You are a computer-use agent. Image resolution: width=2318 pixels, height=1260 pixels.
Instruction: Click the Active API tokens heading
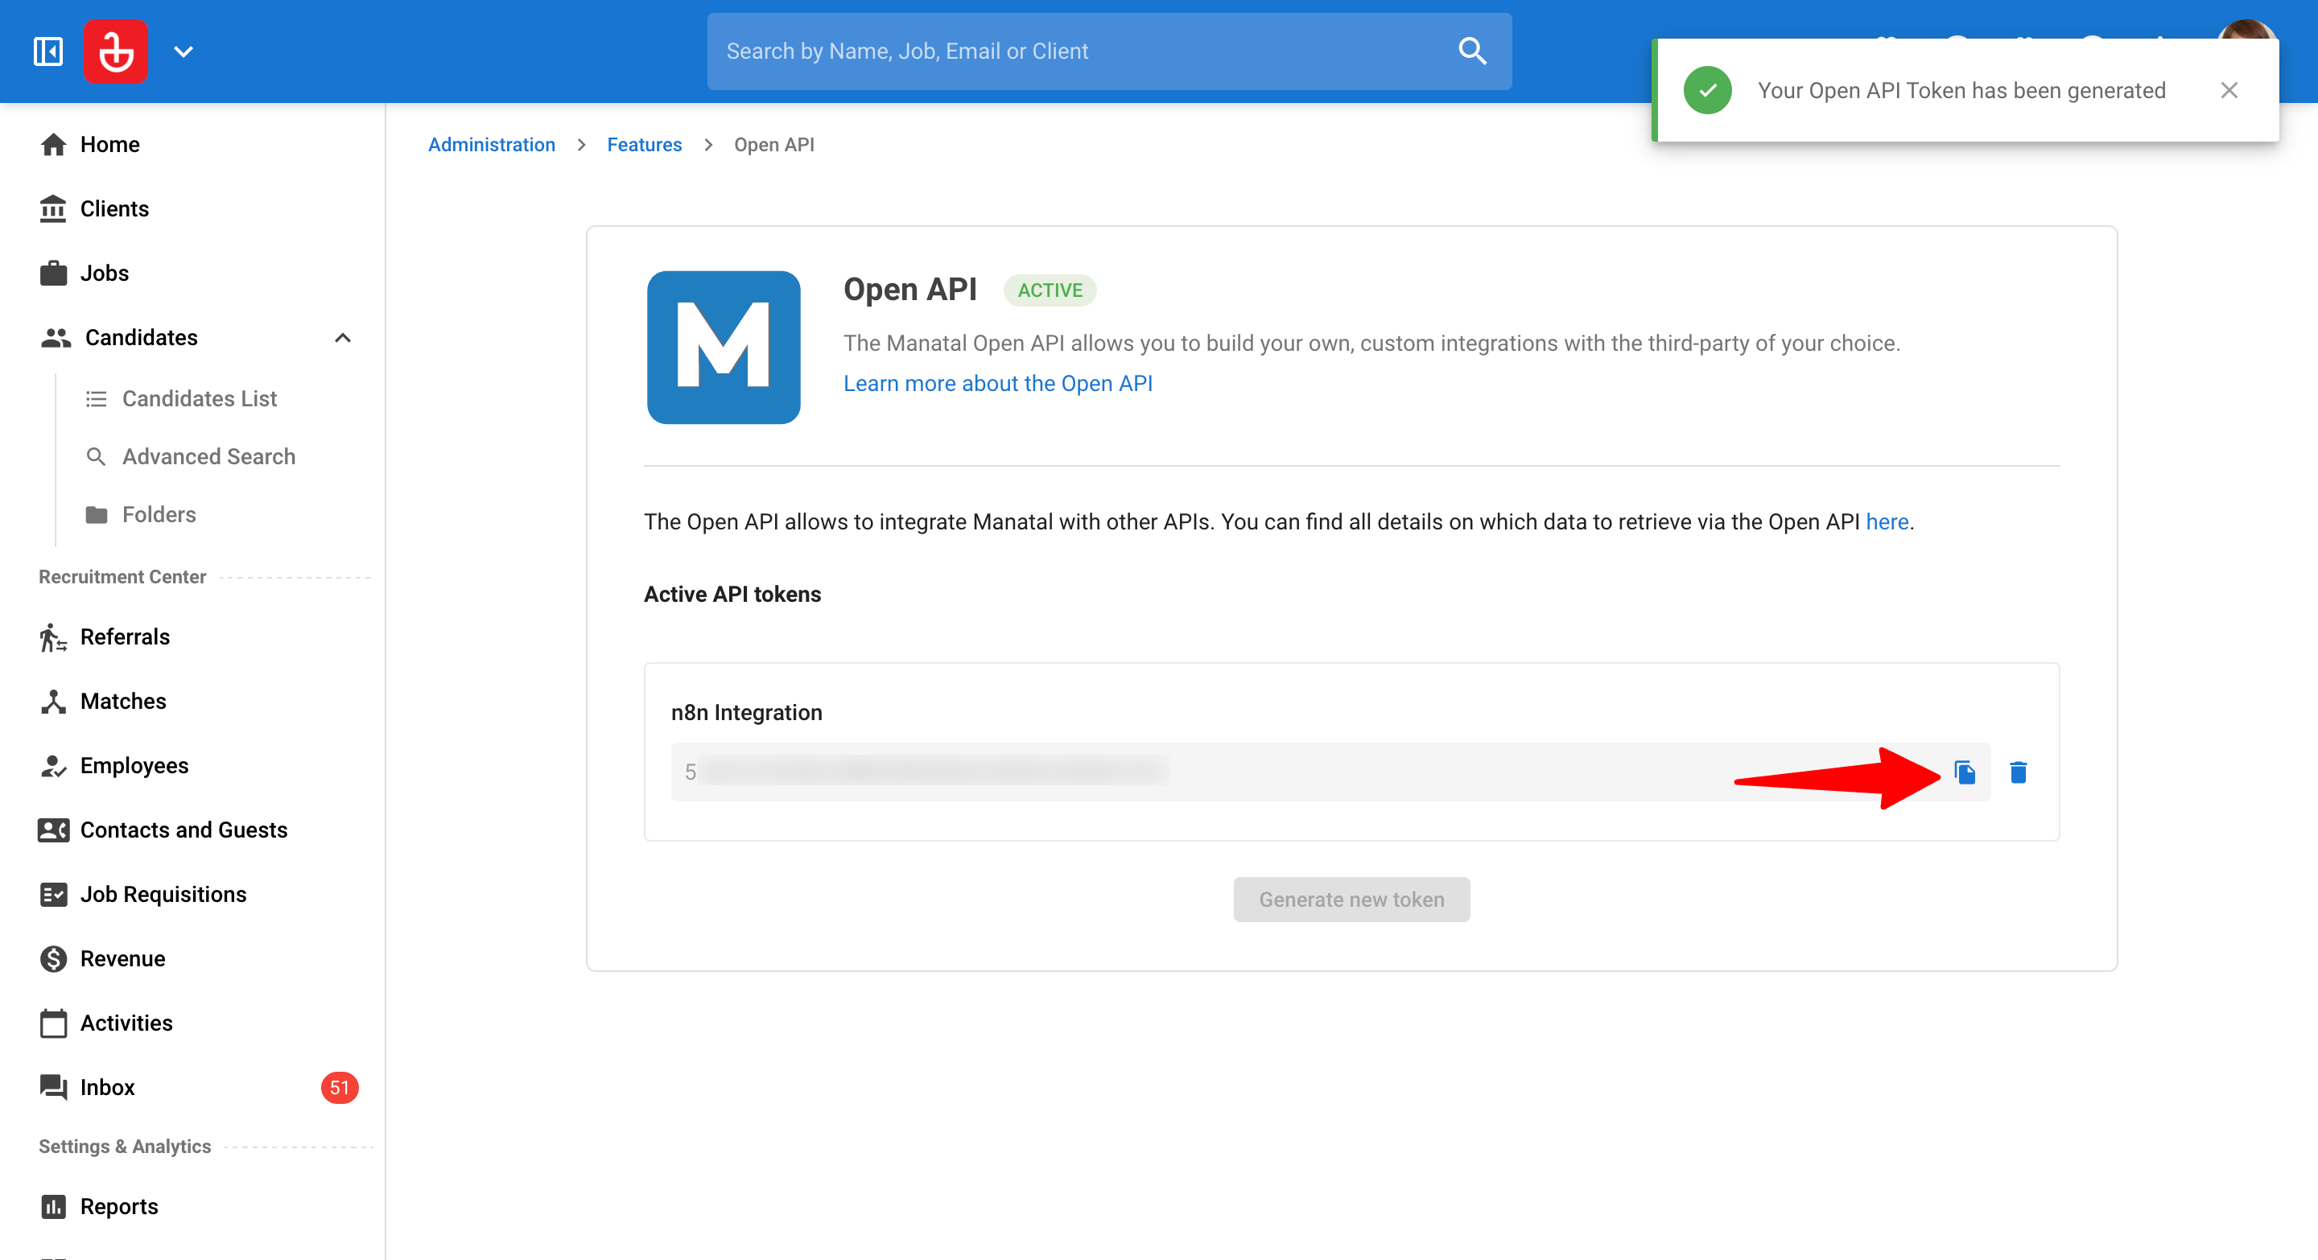tap(732, 595)
